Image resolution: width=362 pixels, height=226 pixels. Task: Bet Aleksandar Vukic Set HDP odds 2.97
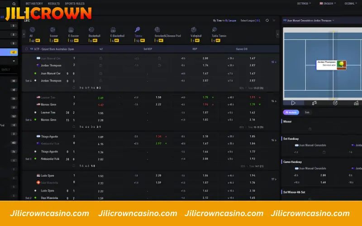pyautogui.click(x=158, y=143)
